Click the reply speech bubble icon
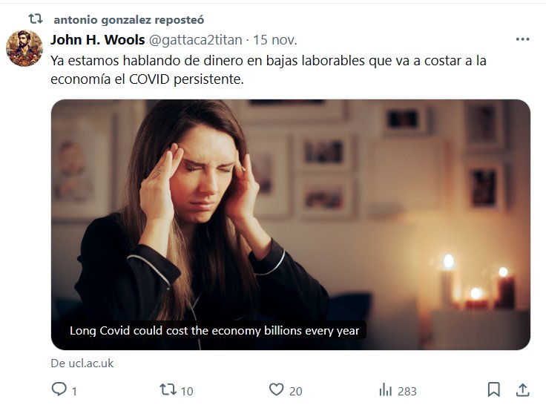This screenshot has width=546, height=408. coord(59,389)
